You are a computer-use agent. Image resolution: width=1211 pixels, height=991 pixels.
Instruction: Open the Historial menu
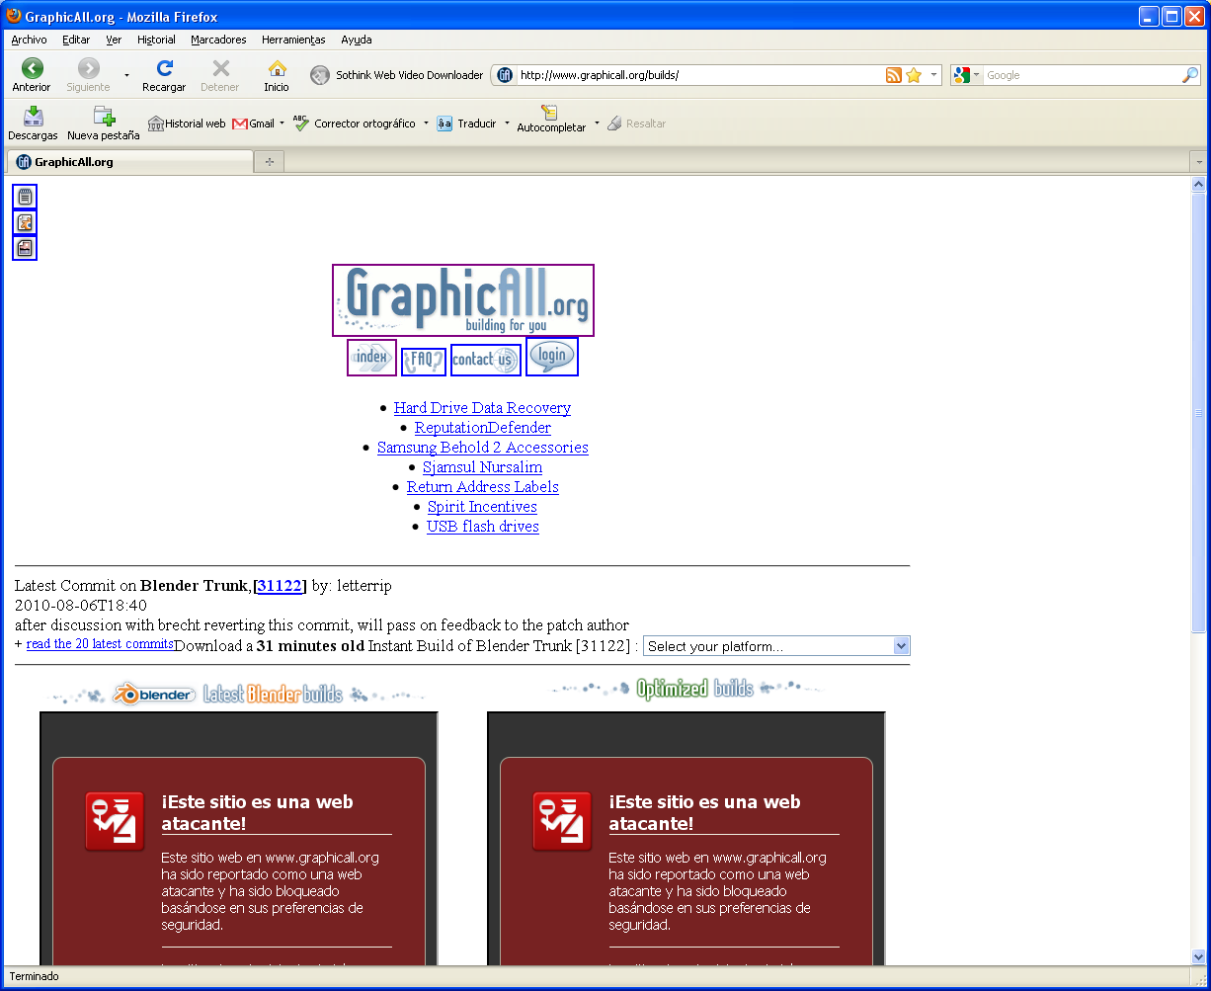[156, 40]
